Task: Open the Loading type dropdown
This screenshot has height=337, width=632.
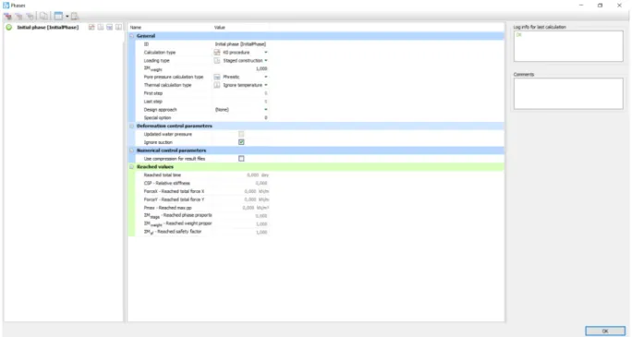Action: pos(265,60)
